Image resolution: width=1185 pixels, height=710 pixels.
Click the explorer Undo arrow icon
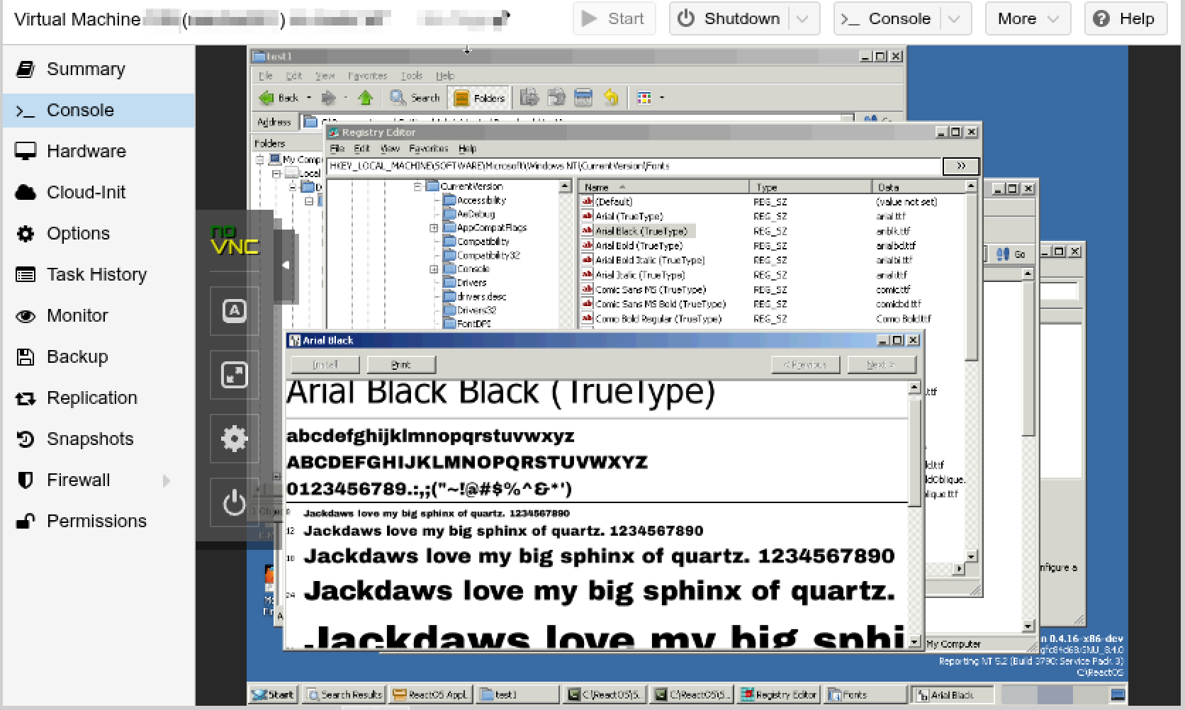[x=611, y=98]
